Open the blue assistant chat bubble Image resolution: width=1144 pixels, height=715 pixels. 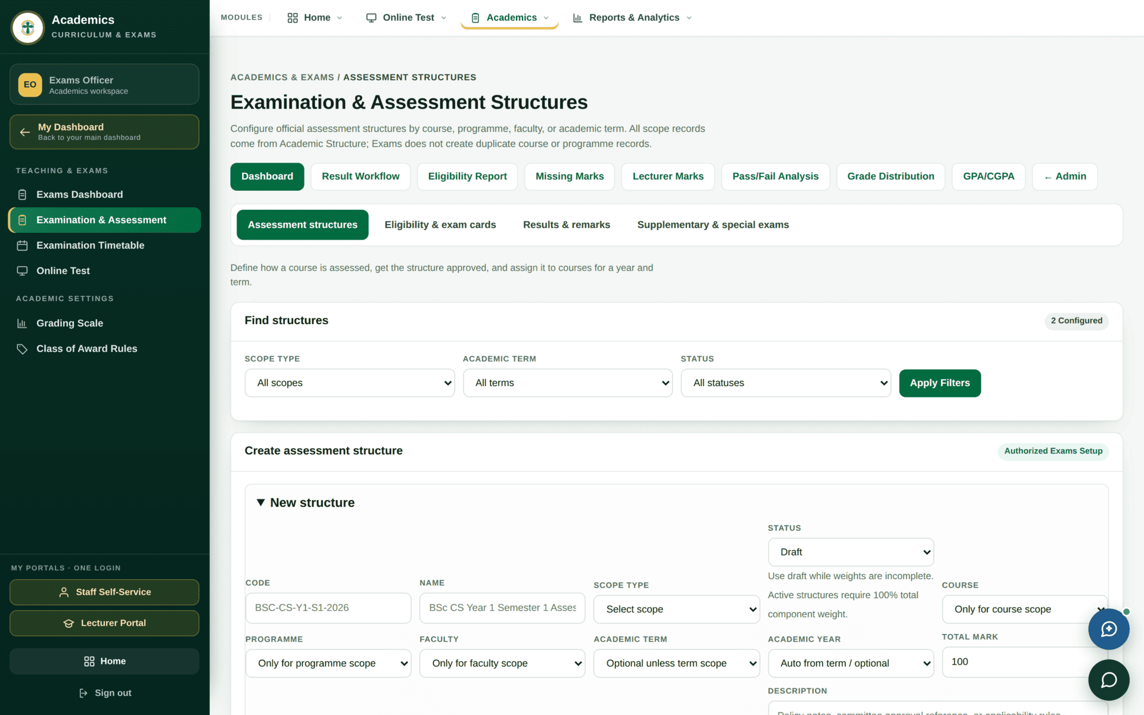pyautogui.click(x=1109, y=629)
